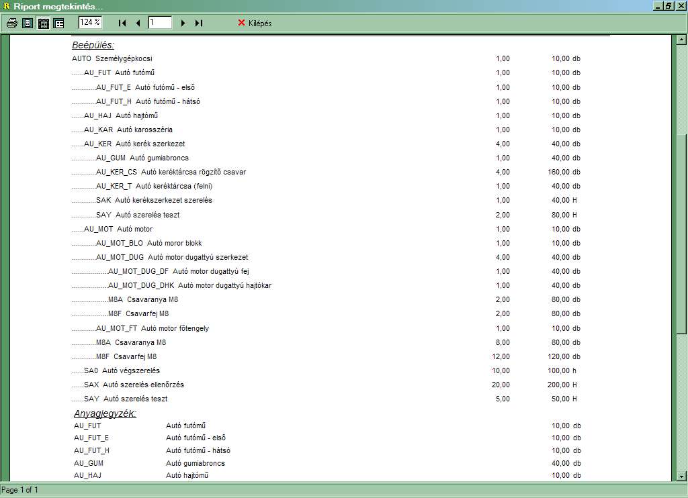Click the zoom percentage field showing 124 %
This screenshot has width=688, height=498.
click(91, 22)
